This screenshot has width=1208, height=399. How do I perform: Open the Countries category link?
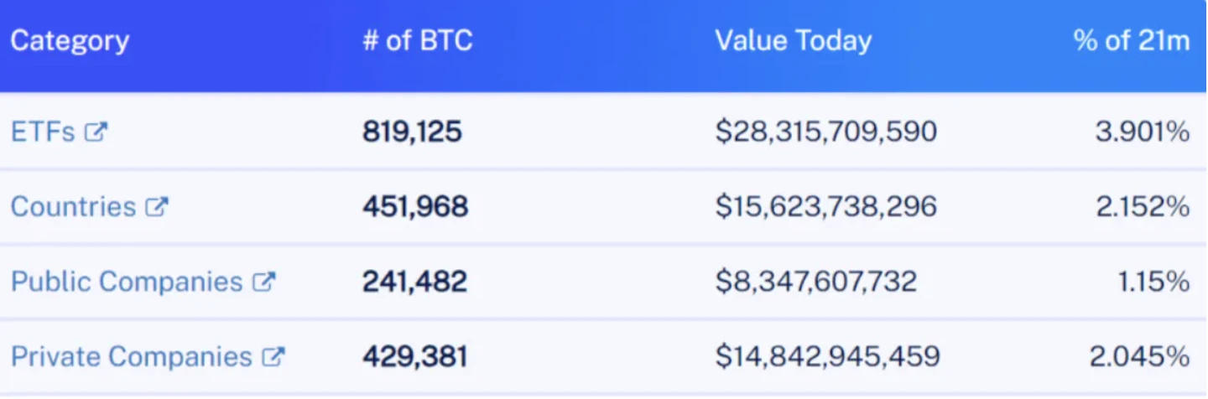click(73, 207)
